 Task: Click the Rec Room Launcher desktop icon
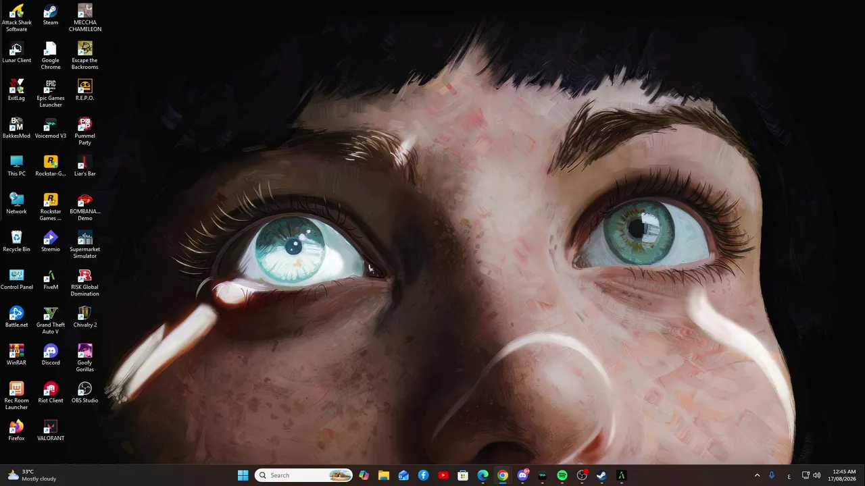click(16, 396)
